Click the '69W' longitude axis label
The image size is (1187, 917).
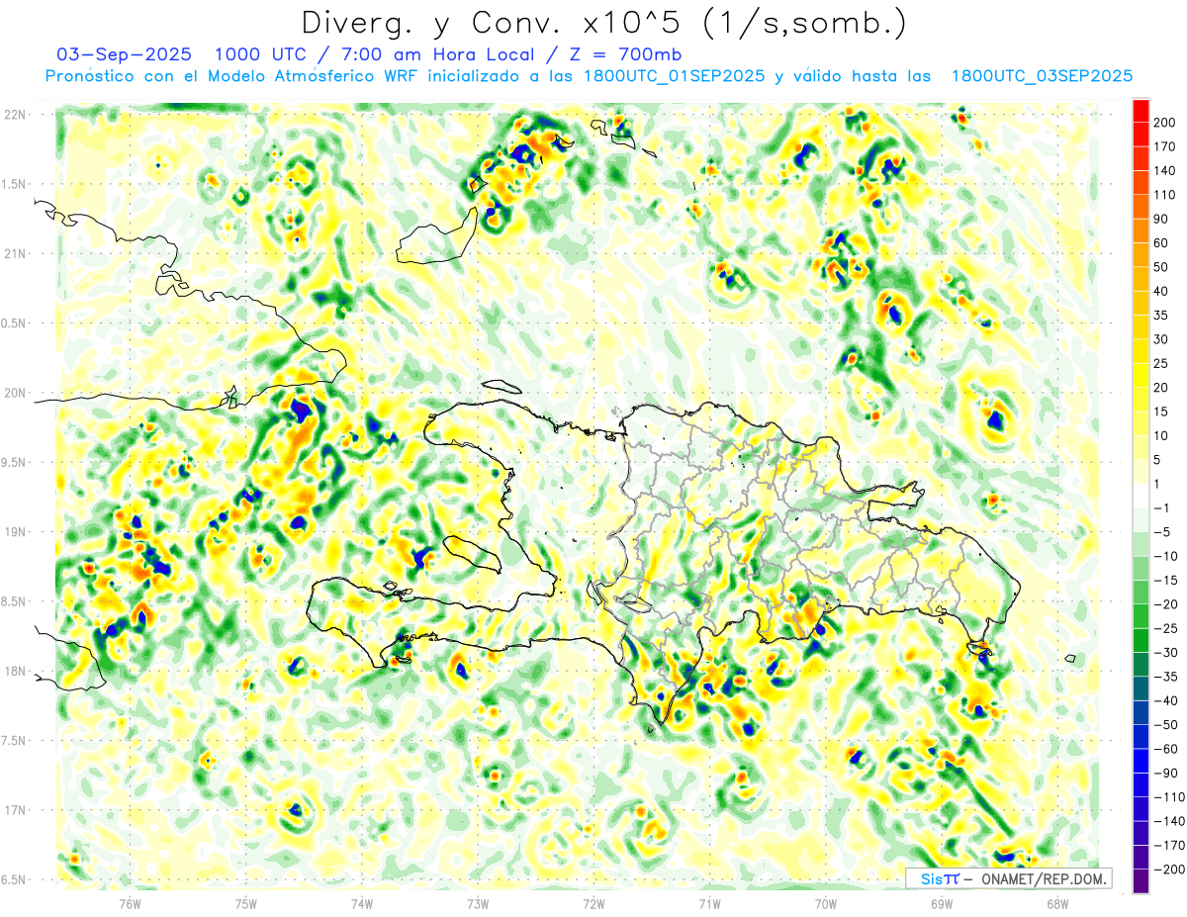click(x=942, y=903)
